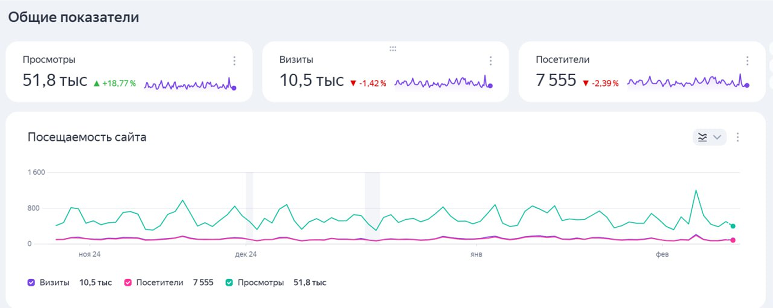Uncheck the Просмотры legend checkbox
773x308 pixels.
(229, 282)
